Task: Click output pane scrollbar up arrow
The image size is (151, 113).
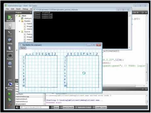Action: pos(147,96)
